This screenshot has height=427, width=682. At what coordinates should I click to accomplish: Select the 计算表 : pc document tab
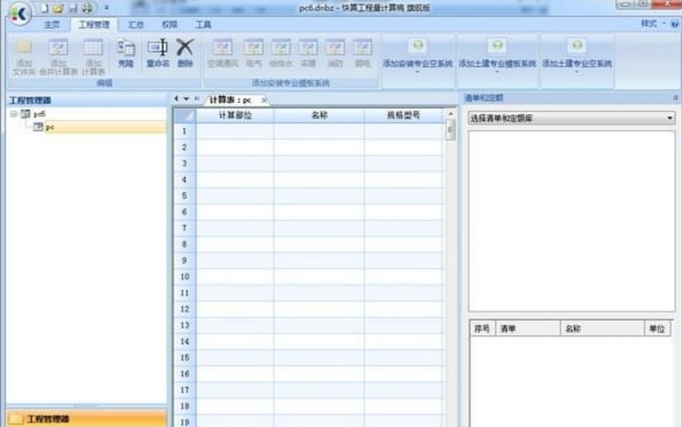point(231,100)
